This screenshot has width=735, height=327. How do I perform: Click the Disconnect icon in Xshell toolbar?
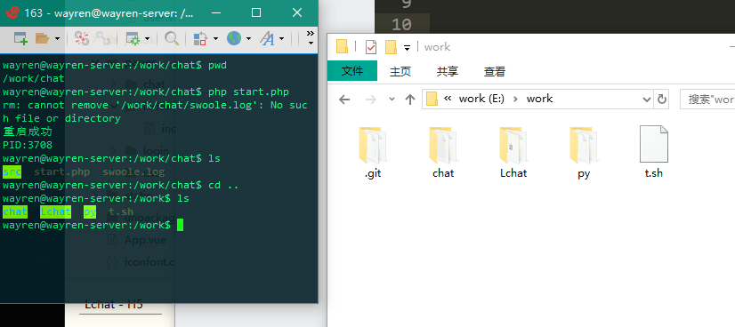(x=82, y=38)
